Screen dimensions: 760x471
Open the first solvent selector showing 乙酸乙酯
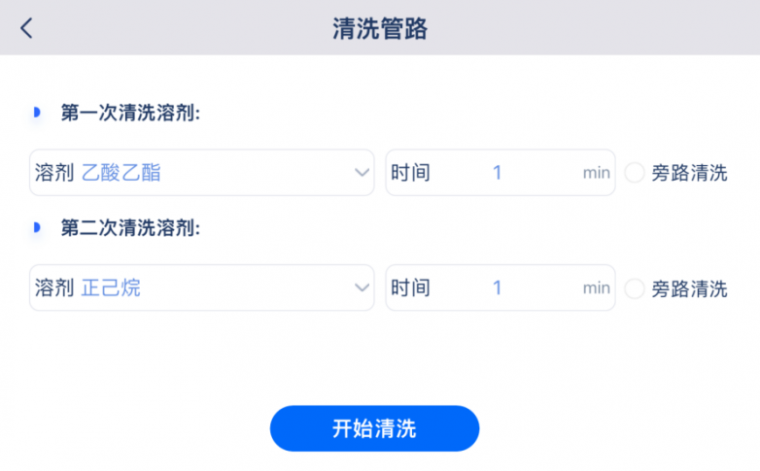click(201, 173)
